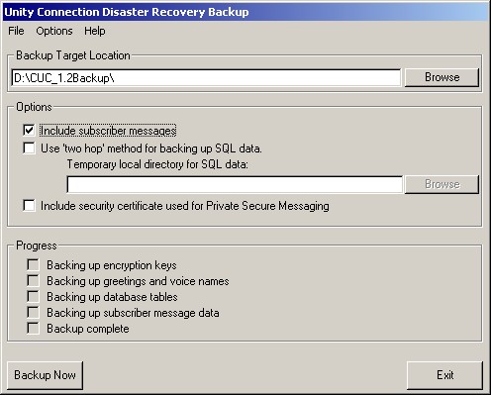Click the temporary local directory field
This screenshot has width=491, height=395.
coord(235,184)
